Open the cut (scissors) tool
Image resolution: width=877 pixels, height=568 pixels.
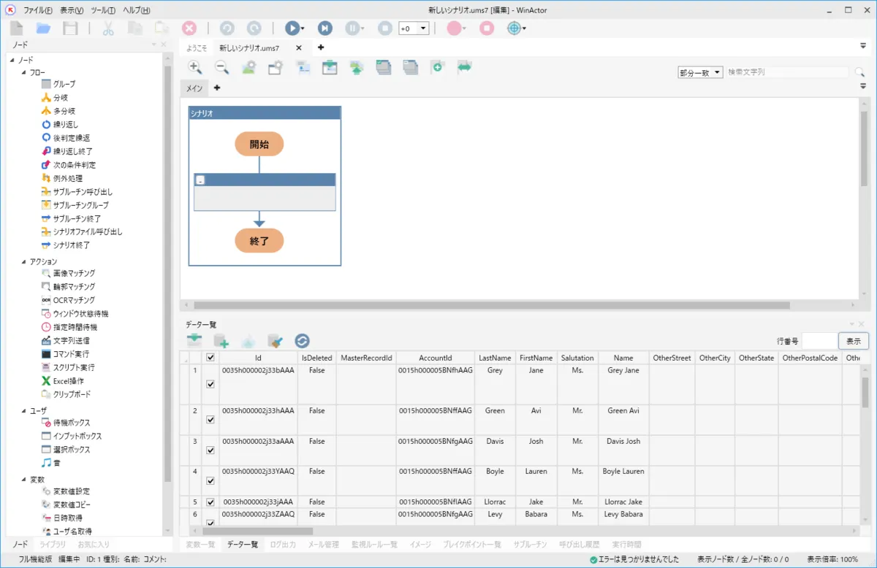pos(107,28)
